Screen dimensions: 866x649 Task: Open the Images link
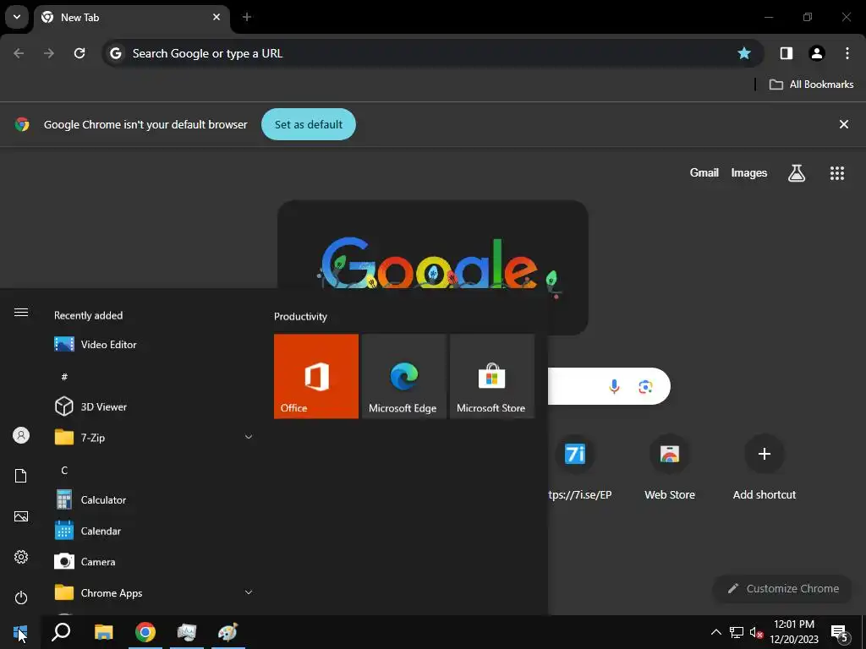click(x=749, y=172)
